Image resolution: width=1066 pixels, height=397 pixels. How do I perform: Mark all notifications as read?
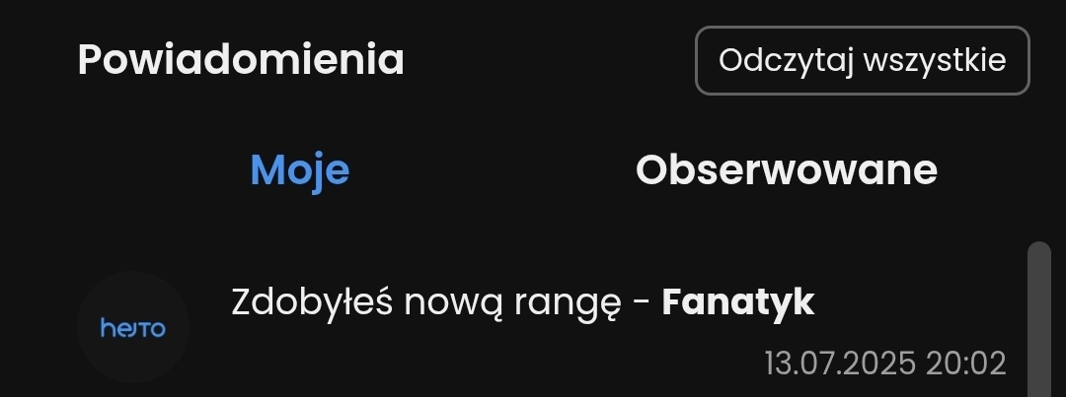click(x=862, y=60)
